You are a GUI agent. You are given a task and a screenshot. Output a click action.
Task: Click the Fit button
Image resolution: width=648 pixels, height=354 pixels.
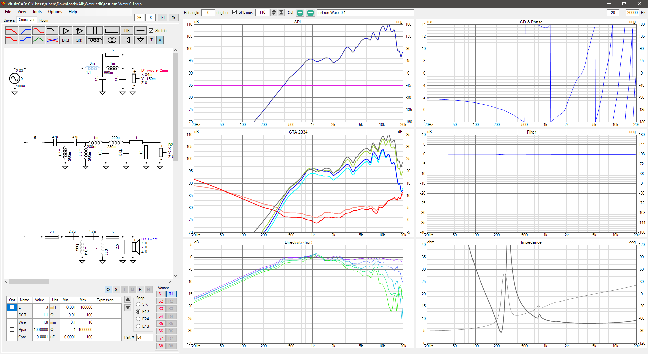tap(173, 18)
